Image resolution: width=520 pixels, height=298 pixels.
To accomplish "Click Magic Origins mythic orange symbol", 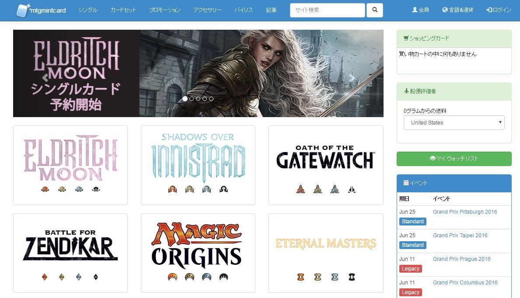I will pos(172,277).
